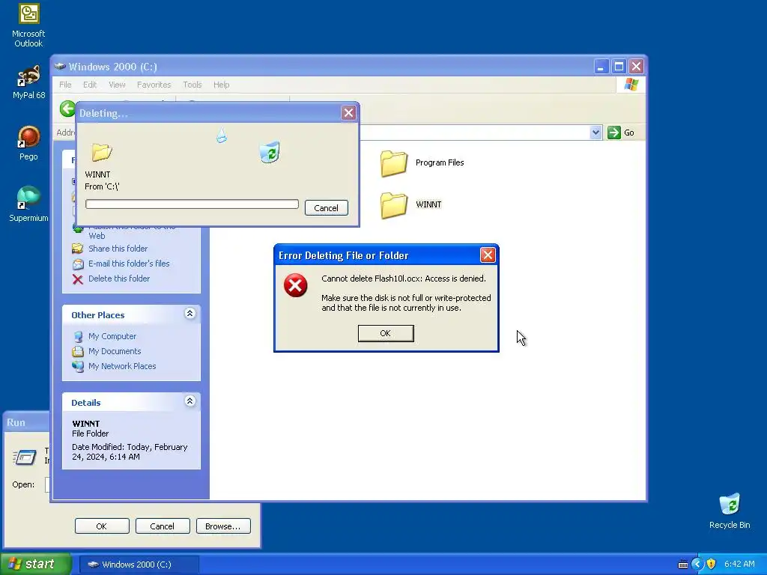Click the Delete this folder link
767x575 pixels.
(x=119, y=279)
